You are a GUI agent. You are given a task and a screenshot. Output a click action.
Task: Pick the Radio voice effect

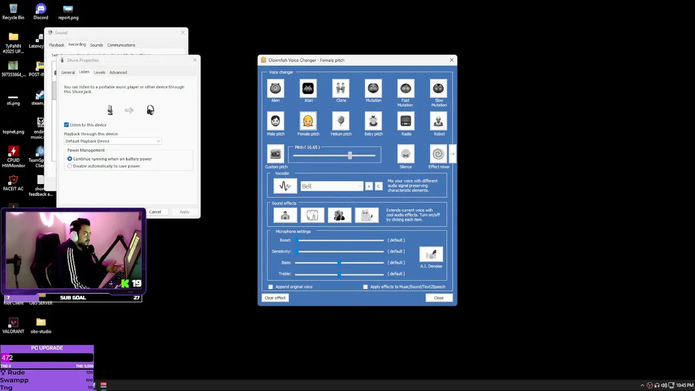click(x=406, y=121)
